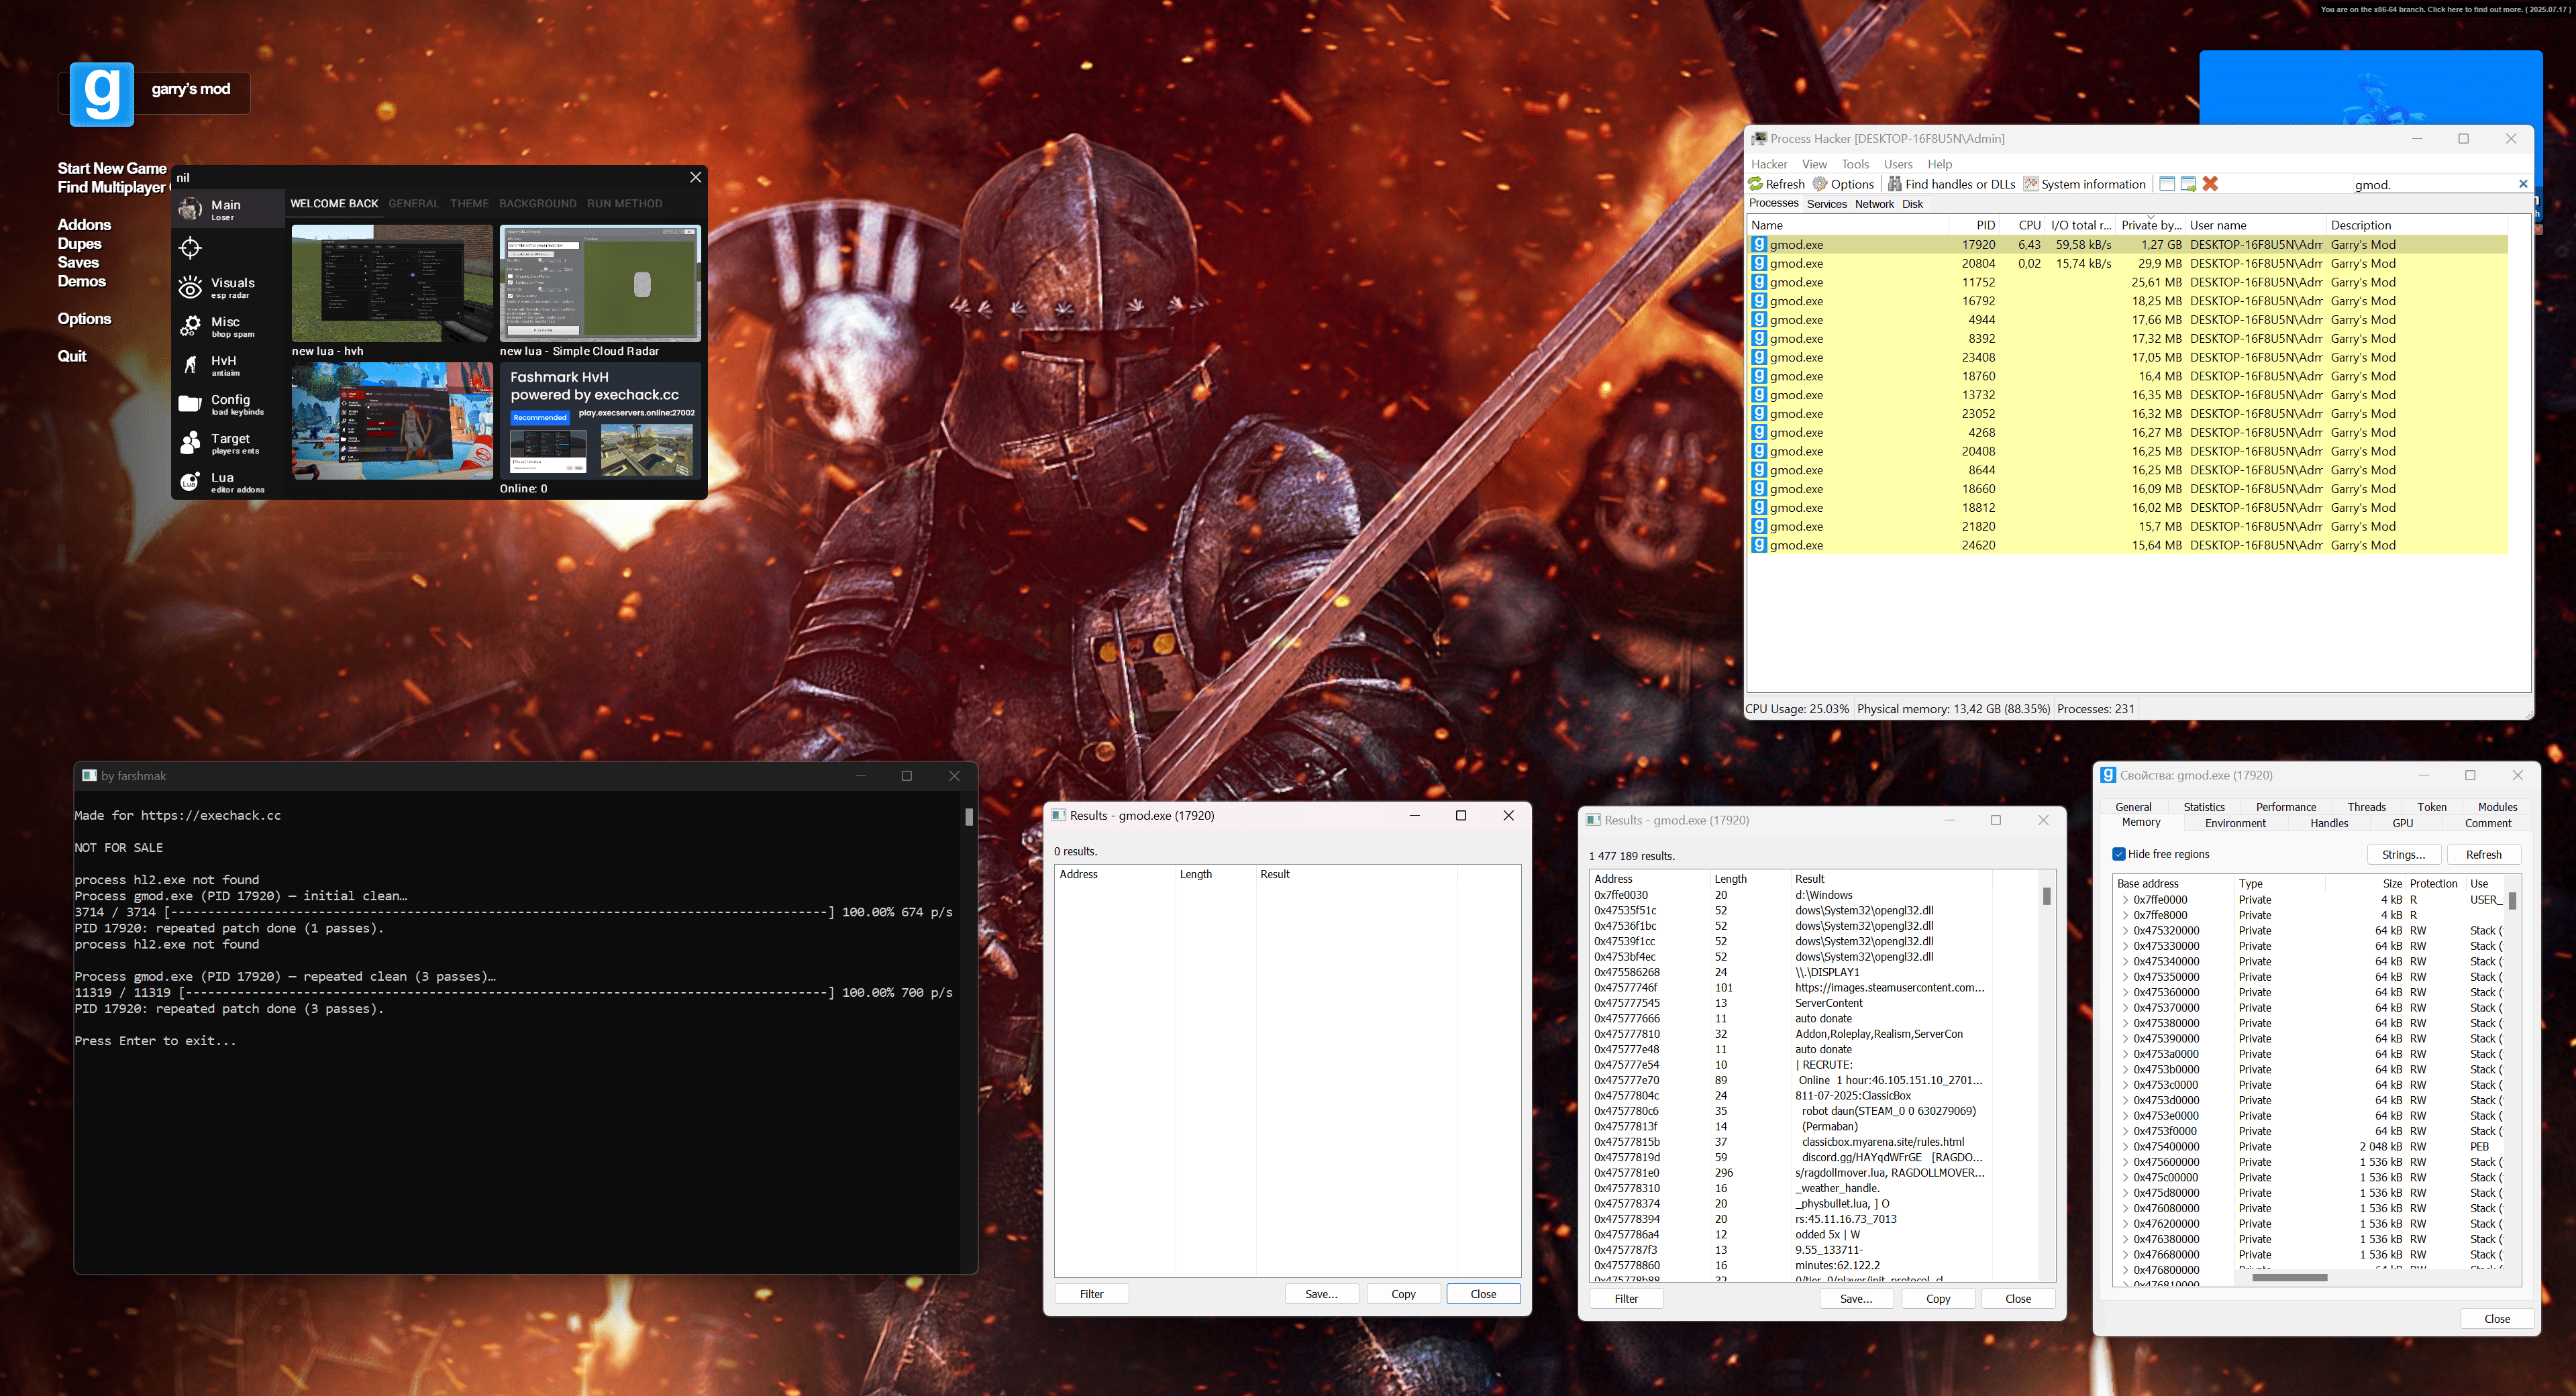Viewport: 2576px width, 1396px height.
Task: Open Options via gear icon
Action: [1821, 184]
